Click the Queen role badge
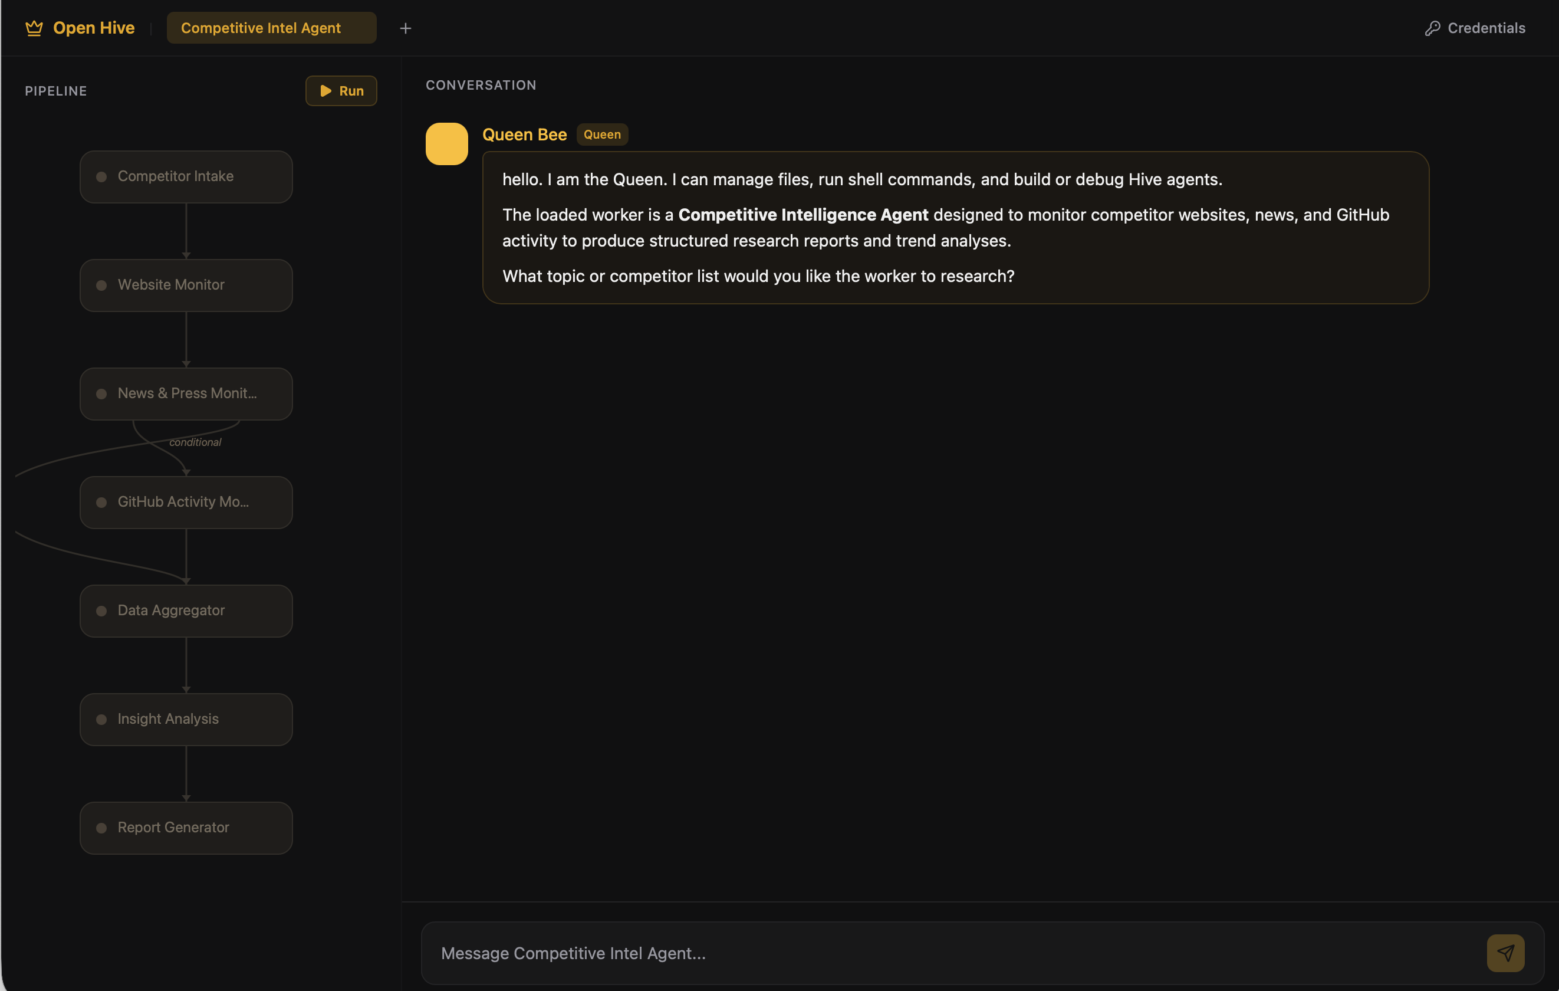The image size is (1559, 991). [601, 134]
